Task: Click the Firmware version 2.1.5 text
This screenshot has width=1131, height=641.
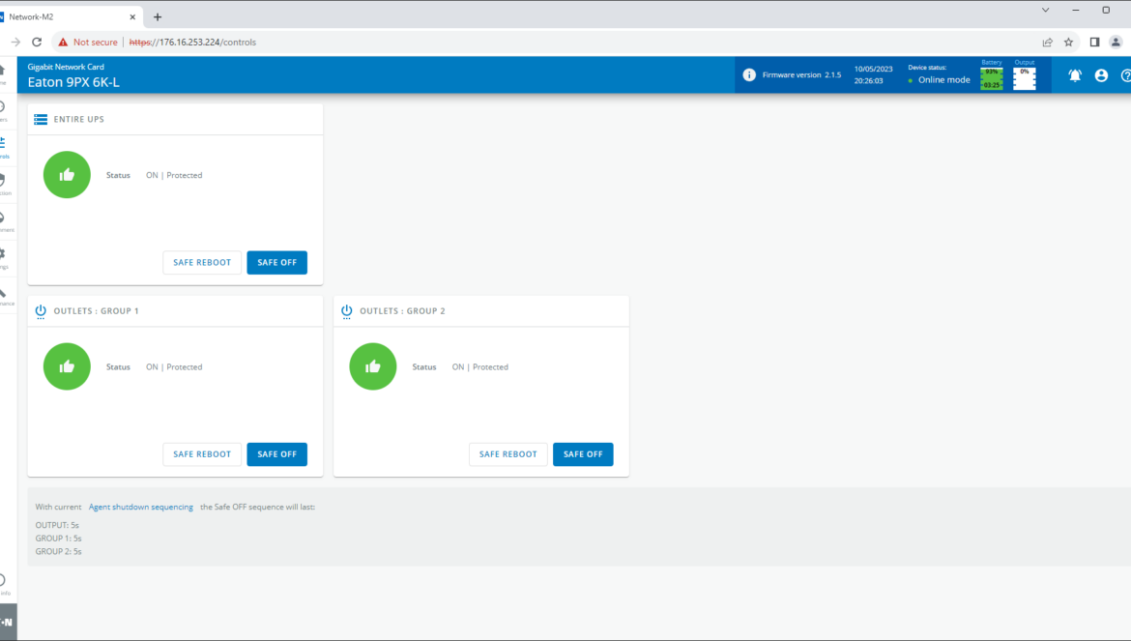Action: (x=801, y=75)
